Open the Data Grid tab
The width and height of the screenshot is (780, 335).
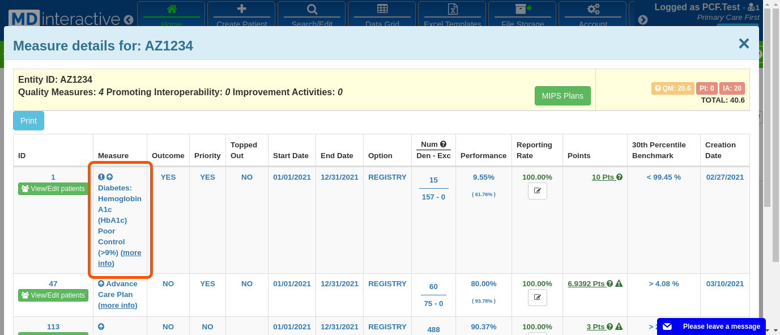click(382, 15)
